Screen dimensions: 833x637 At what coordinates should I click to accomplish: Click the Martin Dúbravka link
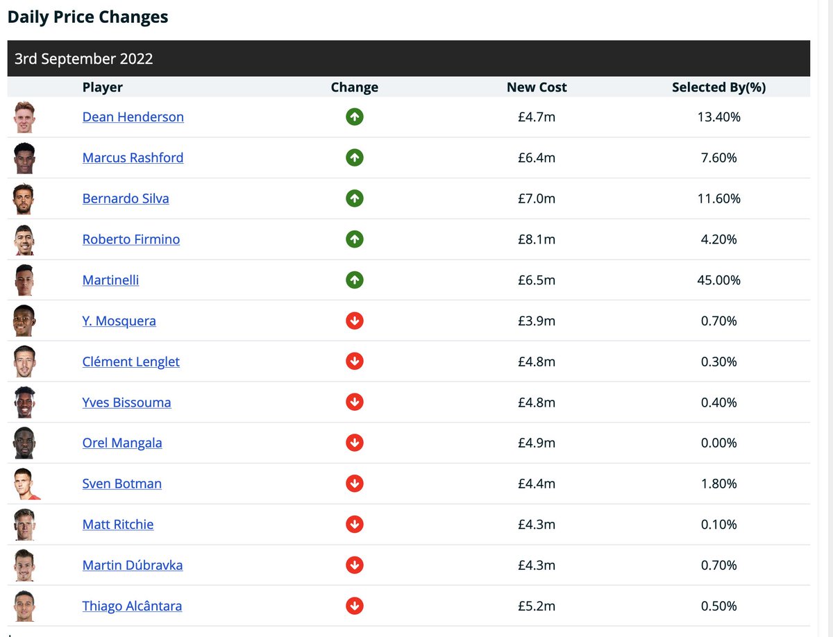(132, 565)
